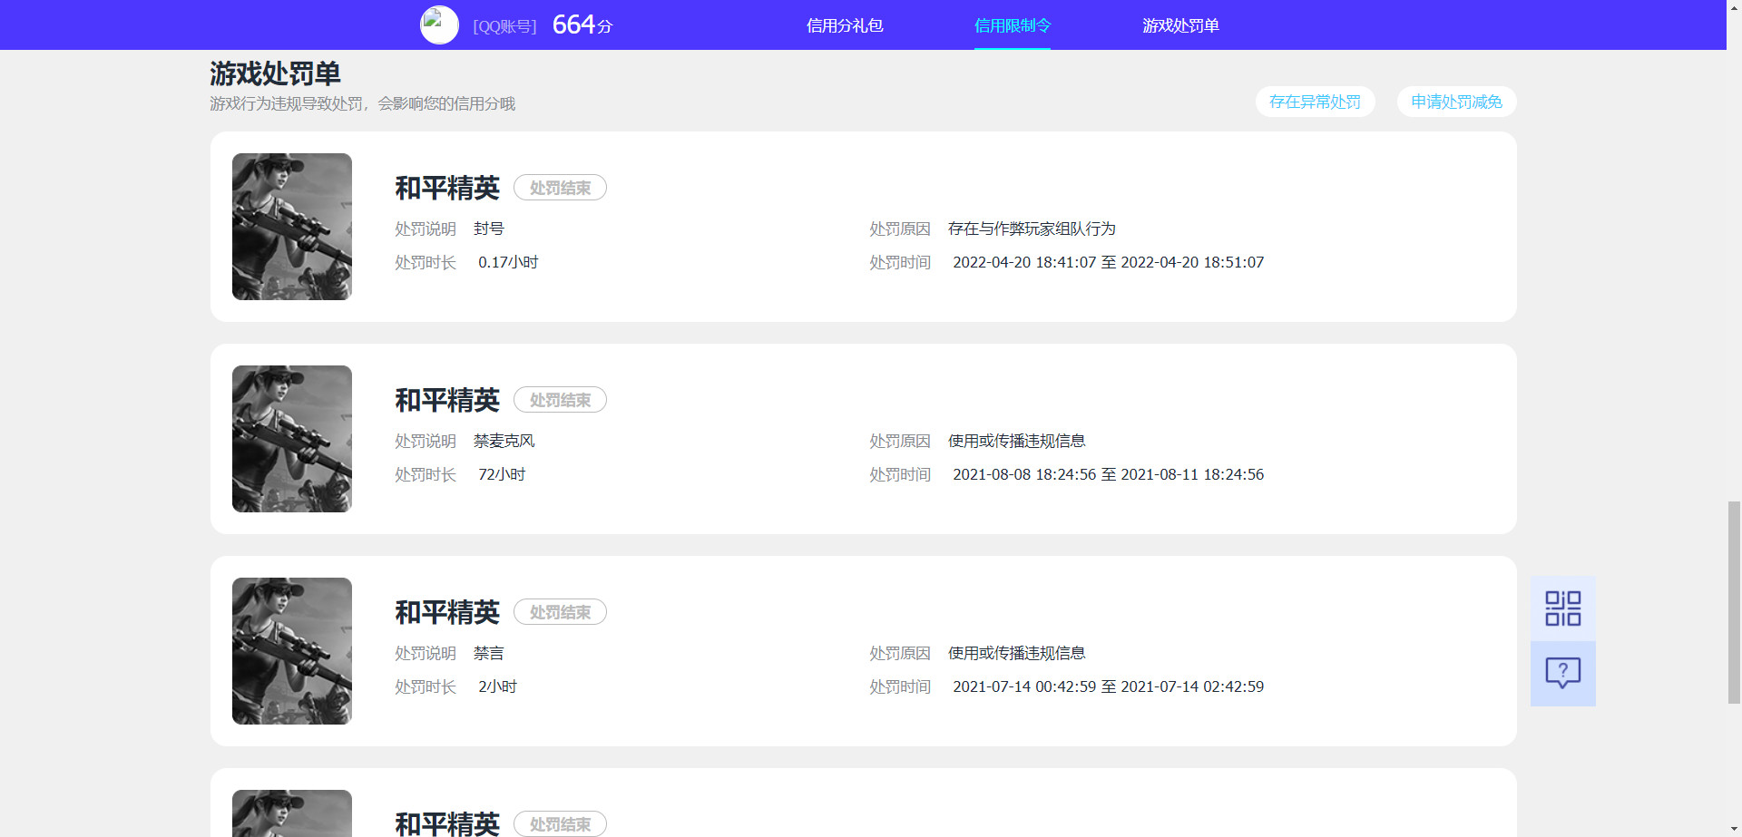The image size is (1742, 837).
Task: Click 和平精英 title on the 禁言 card
Action: [x=447, y=612]
